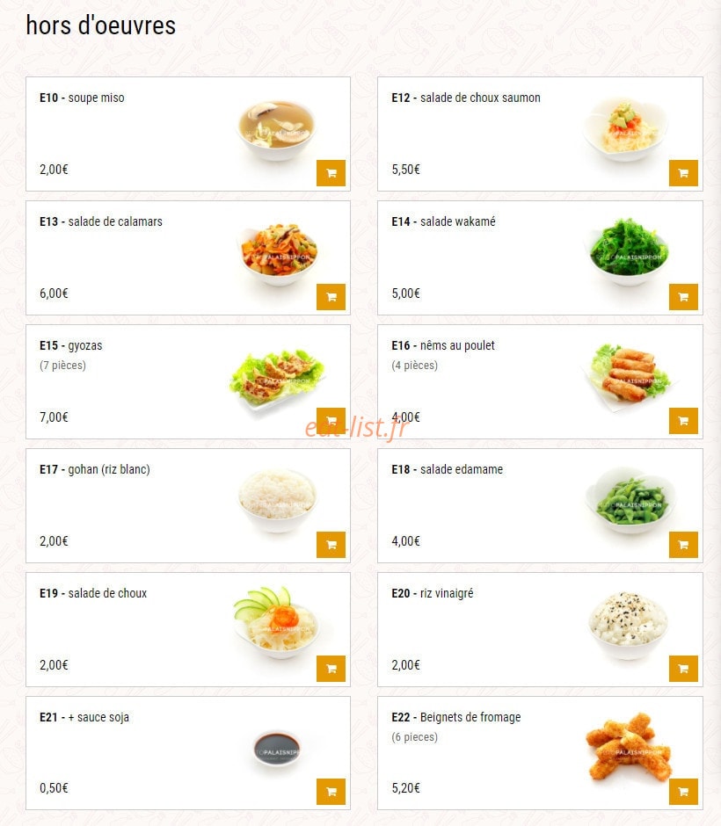Add gohan riz blanc to cart

click(331, 545)
